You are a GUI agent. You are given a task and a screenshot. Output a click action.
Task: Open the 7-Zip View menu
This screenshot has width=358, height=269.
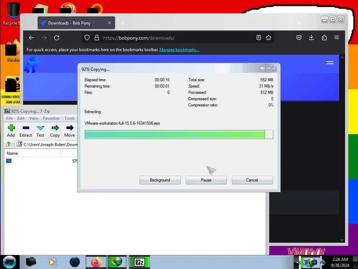[x=34, y=118]
